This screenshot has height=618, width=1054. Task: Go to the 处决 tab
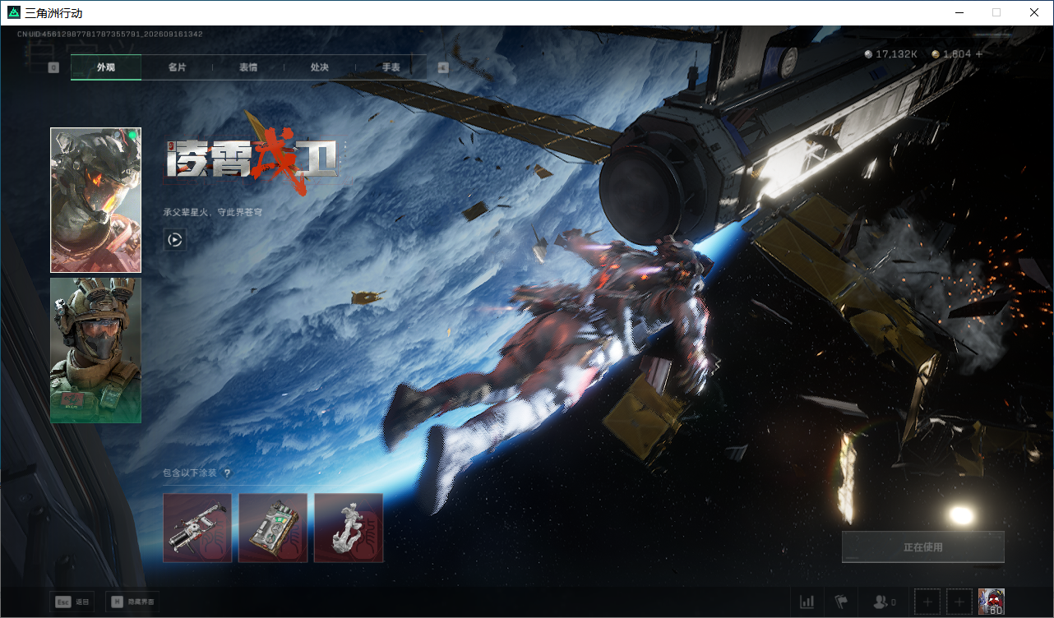(320, 67)
